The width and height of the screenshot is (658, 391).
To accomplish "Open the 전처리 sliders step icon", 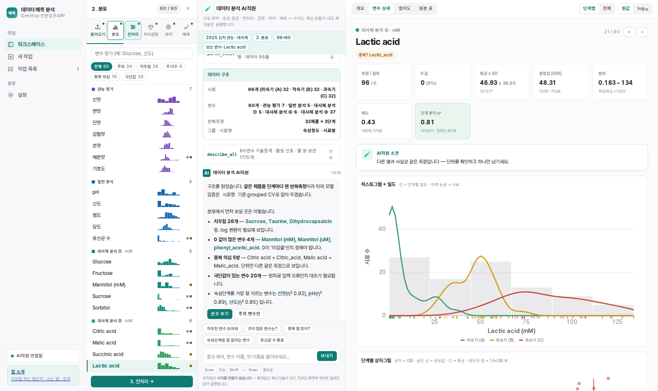I will [x=133, y=27].
